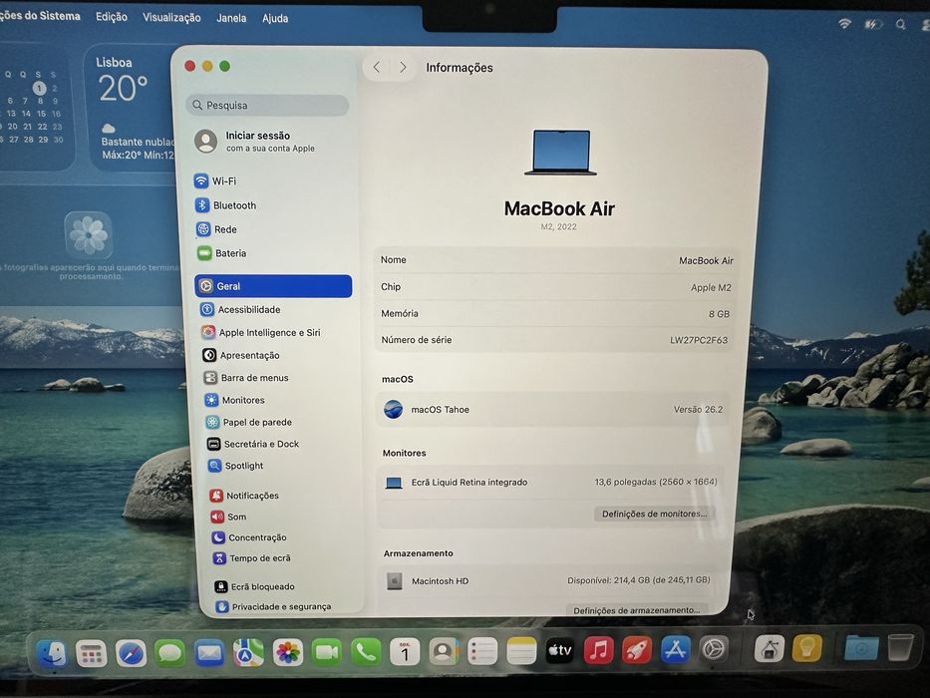930x698 pixels.
Task: Open Calendar from the Dock
Action: click(x=405, y=652)
